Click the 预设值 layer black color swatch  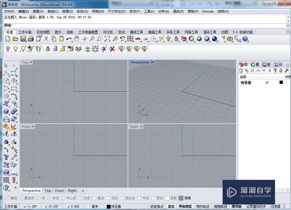pos(281,82)
